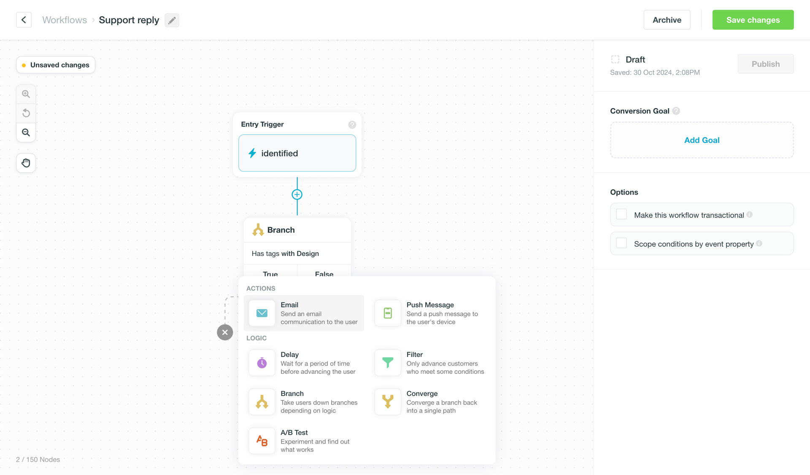The image size is (810, 475).
Task: Click the undo arrow icon
Action: point(26,113)
